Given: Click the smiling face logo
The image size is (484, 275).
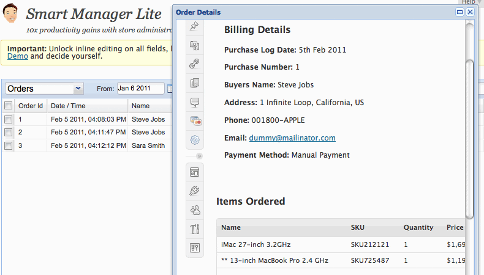Looking at the screenshot, I should [10, 13].
